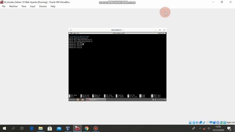Open the Input menu
This screenshot has width=235, height=132.
point(33,6)
